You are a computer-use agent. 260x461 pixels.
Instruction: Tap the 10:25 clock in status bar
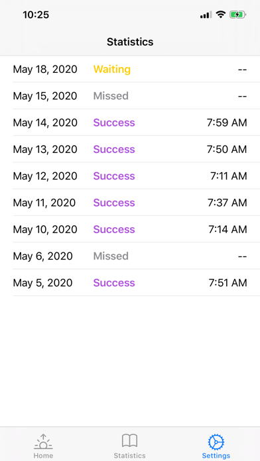36,15
